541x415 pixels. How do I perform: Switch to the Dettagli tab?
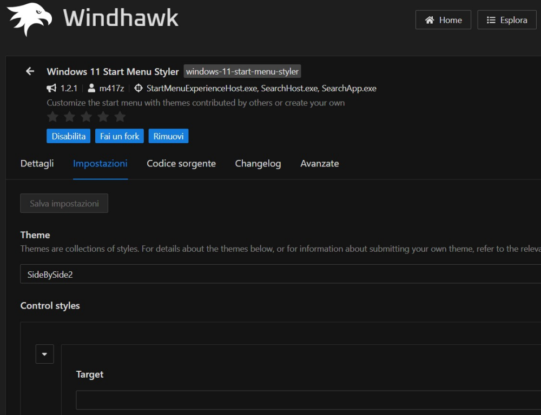click(37, 163)
